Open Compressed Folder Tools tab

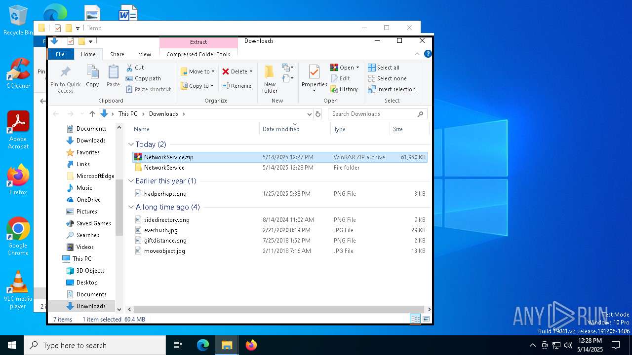coord(198,54)
